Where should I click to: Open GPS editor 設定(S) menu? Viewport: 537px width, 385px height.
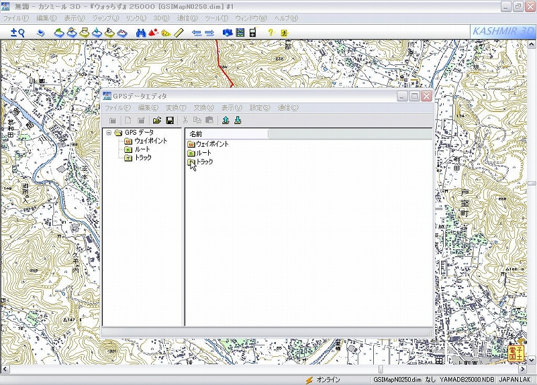click(x=260, y=108)
